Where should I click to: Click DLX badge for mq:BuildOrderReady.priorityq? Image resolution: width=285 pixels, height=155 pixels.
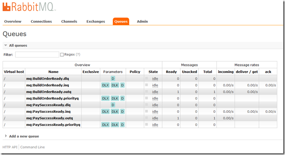[105, 98]
